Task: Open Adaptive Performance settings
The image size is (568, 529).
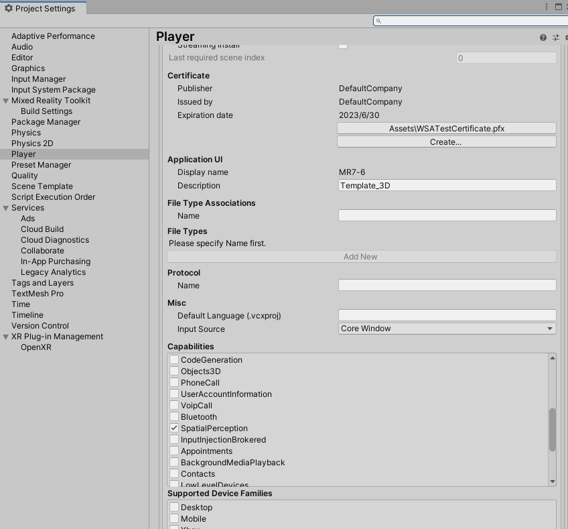Action: [53, 36]
